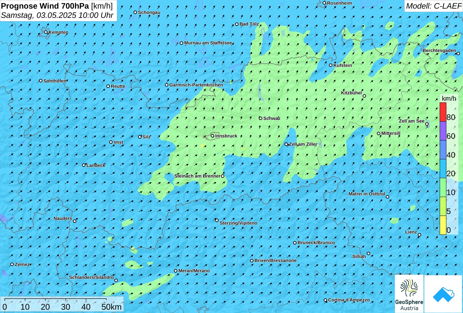Click the title 'Prognose Wind 700hPa'

pos(45,6)
